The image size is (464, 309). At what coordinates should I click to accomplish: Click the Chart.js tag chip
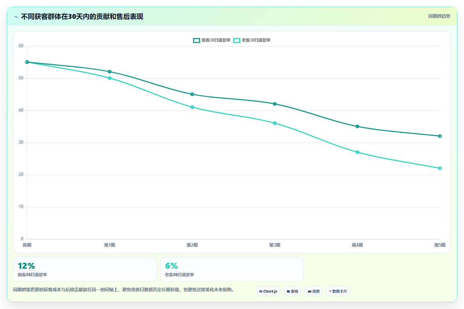pos(268,291)
